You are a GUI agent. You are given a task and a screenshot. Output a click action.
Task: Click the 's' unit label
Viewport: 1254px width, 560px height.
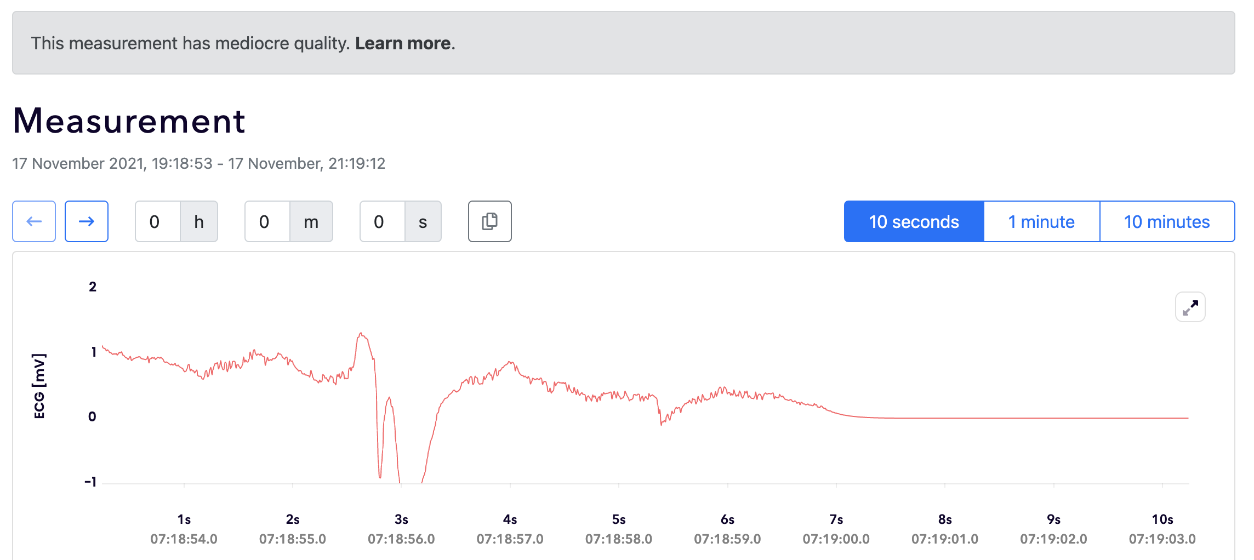pyautogui.click(x=423, y=221)
